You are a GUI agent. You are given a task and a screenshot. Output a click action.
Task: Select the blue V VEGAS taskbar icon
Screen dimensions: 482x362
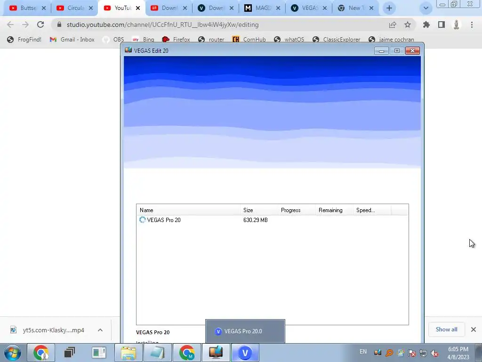pyautogui.click(x=245, y=353)
